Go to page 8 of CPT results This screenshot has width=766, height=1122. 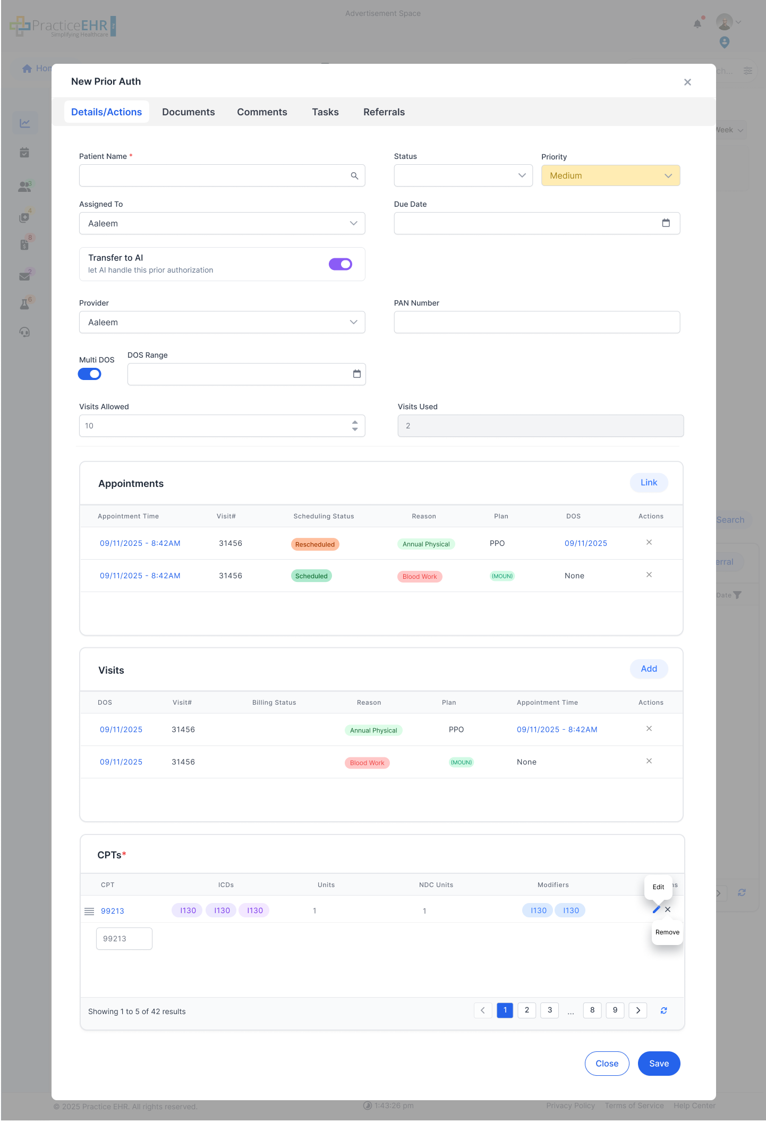592,1010
